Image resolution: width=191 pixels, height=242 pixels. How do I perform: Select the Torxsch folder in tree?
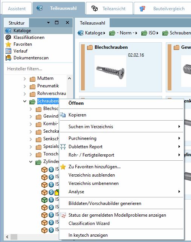click(x=47, y=154)
